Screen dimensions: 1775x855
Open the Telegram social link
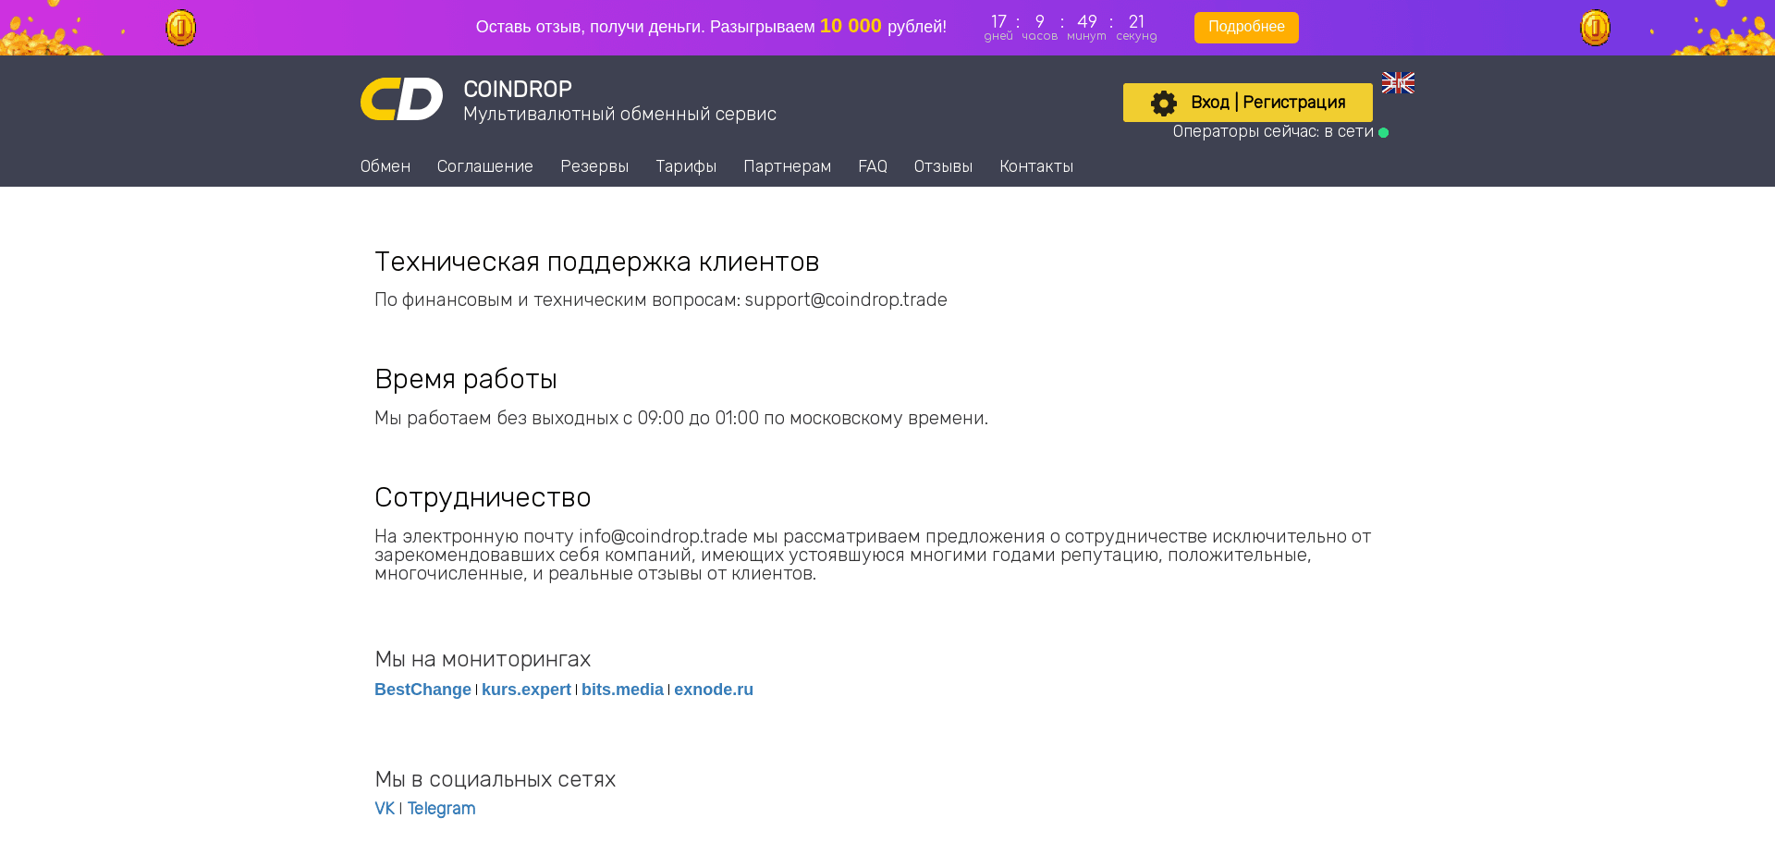pyautogui.click(x=441, y=808)
